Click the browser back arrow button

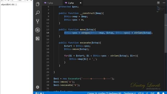(2, 1)
